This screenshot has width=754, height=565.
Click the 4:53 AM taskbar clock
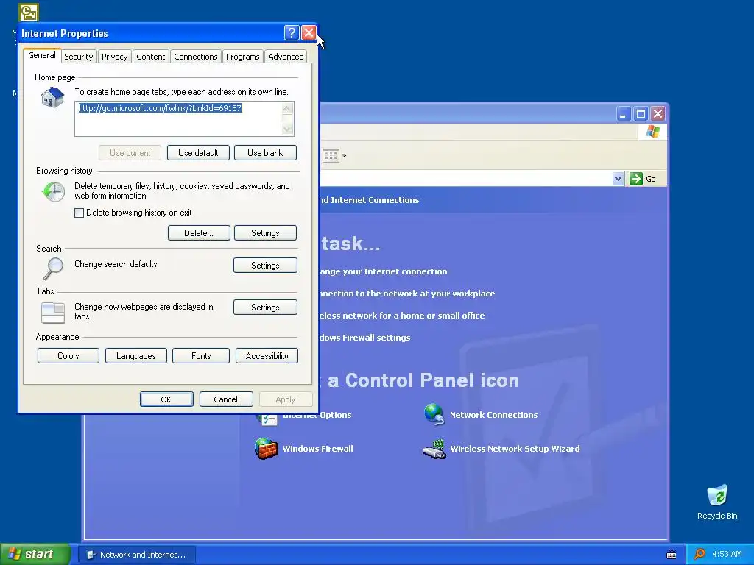[x=727, y=554]
